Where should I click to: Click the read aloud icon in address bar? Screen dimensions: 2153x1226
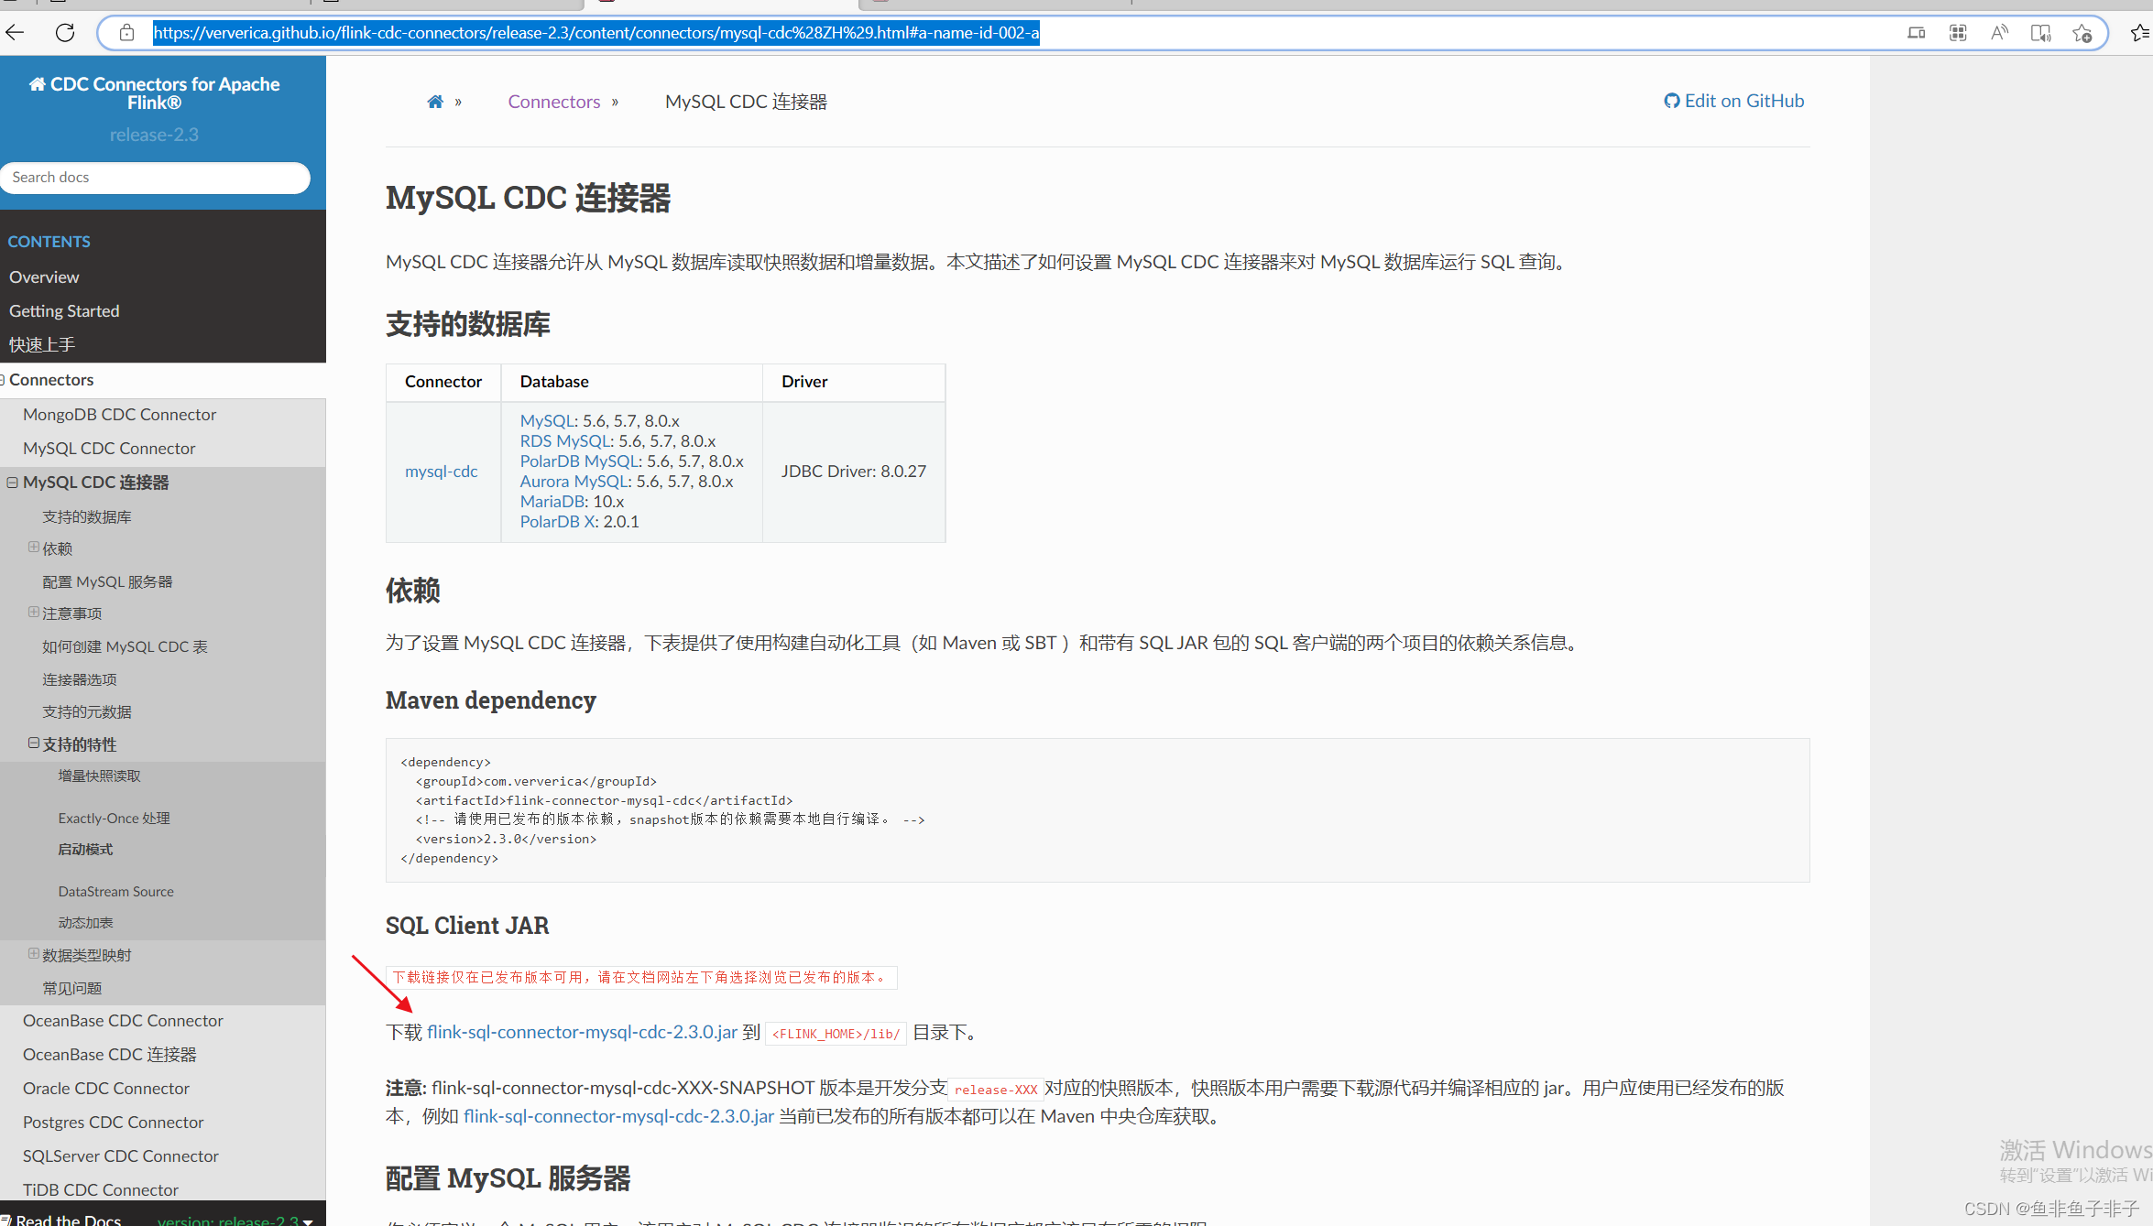click(x=1999, y=33)
